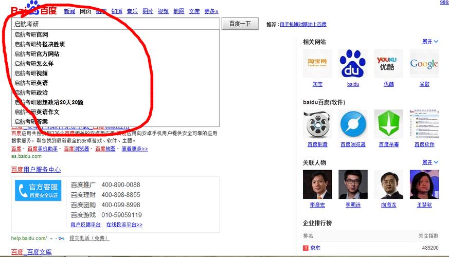Click the search box containing 启航考研

pyautogui.click(x=115, y=24)
